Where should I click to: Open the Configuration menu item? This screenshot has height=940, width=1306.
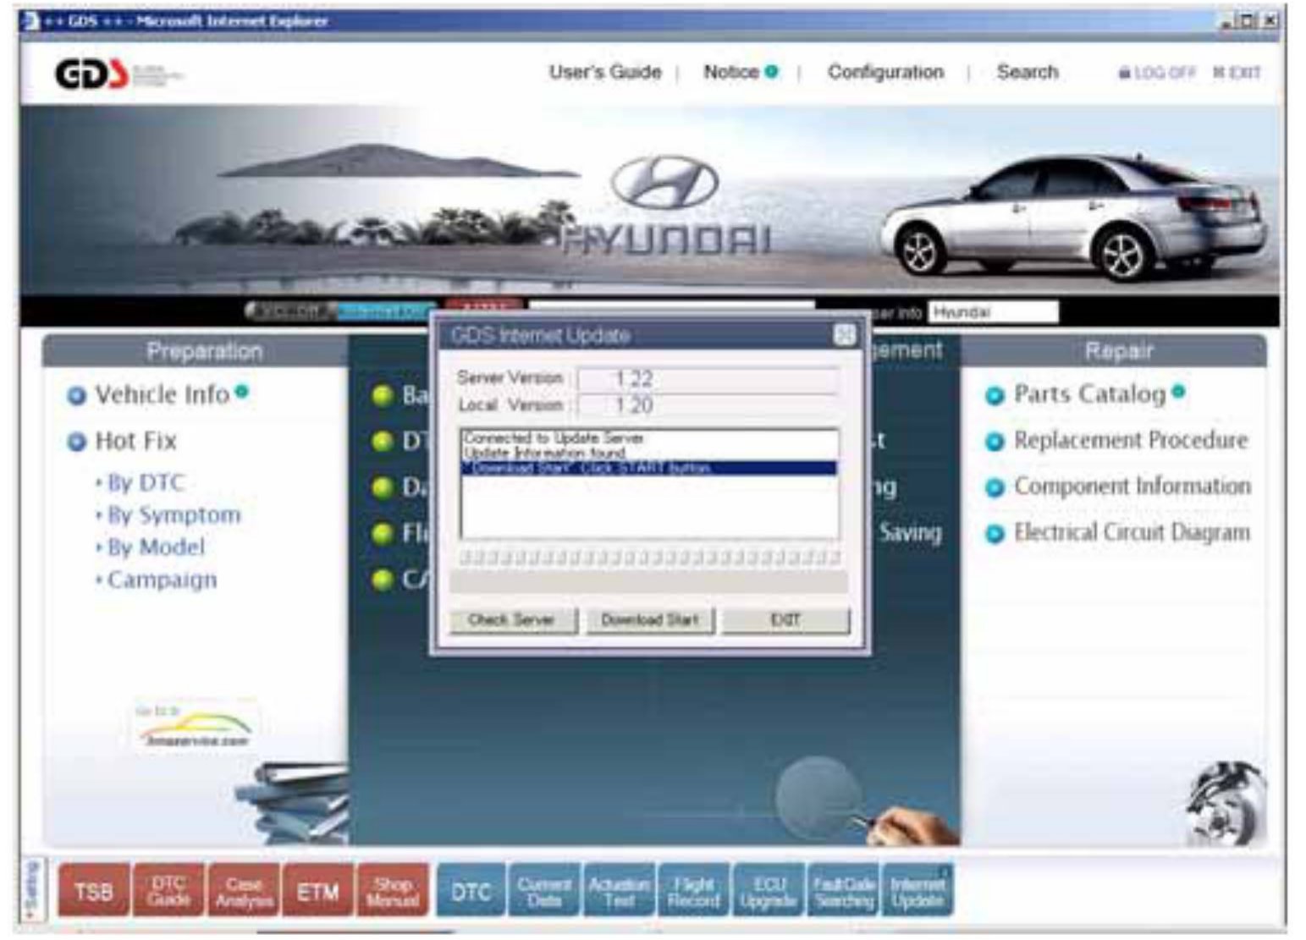885,73
